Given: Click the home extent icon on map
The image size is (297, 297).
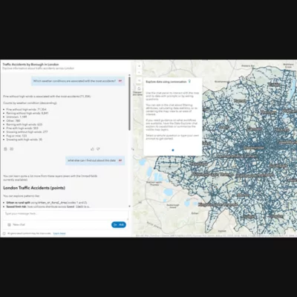Looking at the screenshot, I should tap(139, 88).
